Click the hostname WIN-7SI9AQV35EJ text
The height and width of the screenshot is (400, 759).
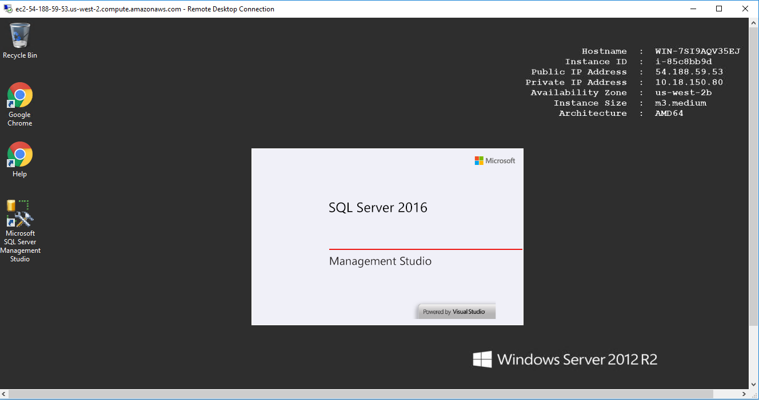point(697,51)
